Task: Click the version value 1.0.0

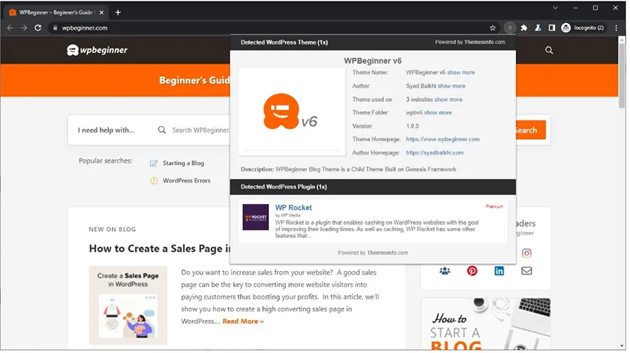Action: click(x=412, y=126)
